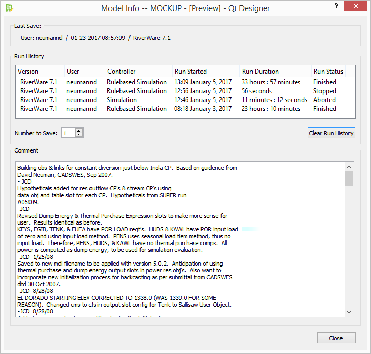The height and width of the screenshot is (354, 371).
Task: Click the Last Save user info line
Action: (x=95, y=38)
